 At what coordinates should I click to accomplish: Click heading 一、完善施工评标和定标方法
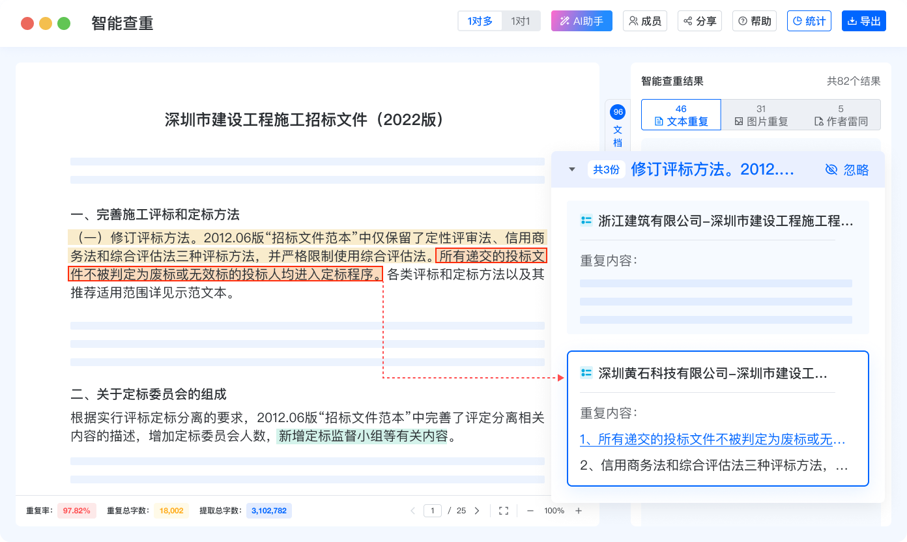155,214
